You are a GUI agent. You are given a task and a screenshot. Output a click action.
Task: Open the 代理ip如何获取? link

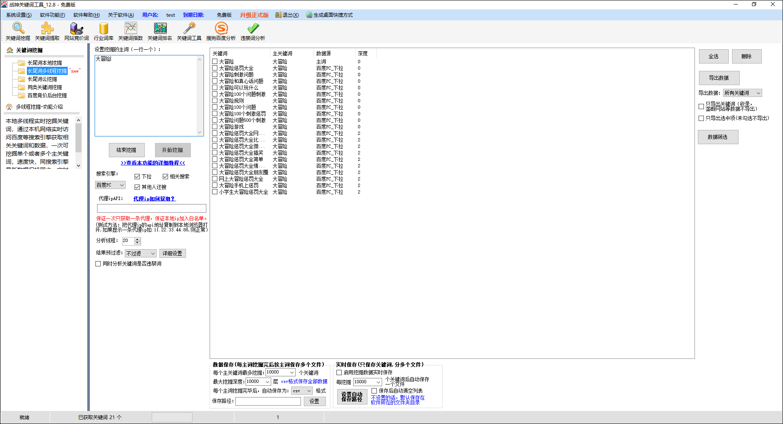click(x=155, y=199)
